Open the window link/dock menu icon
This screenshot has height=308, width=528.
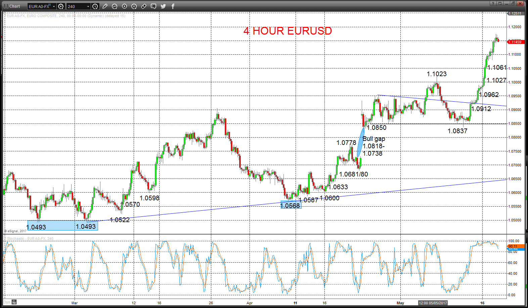point(500,3)
